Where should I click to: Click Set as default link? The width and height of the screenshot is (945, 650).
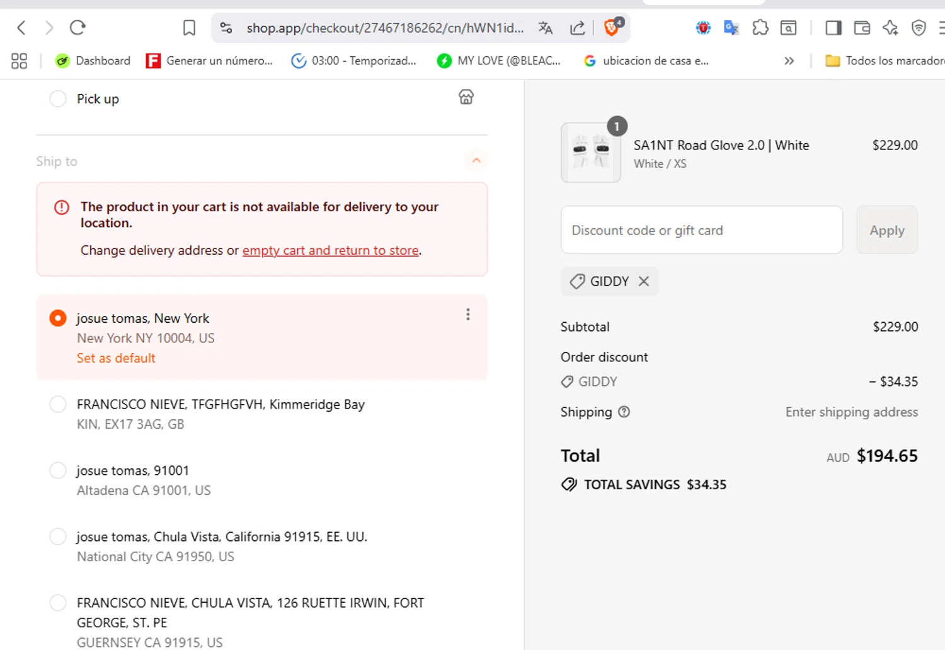click(116, 358)
